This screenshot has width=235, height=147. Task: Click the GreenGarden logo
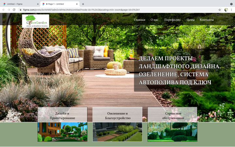pyautogui.click(x=36, y=21)
